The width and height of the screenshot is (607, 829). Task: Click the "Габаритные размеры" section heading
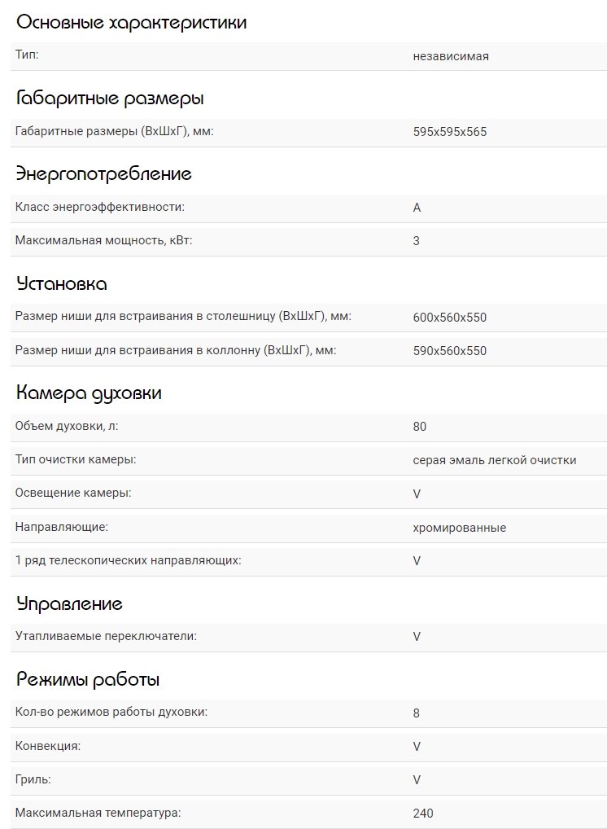click(110, 99)
